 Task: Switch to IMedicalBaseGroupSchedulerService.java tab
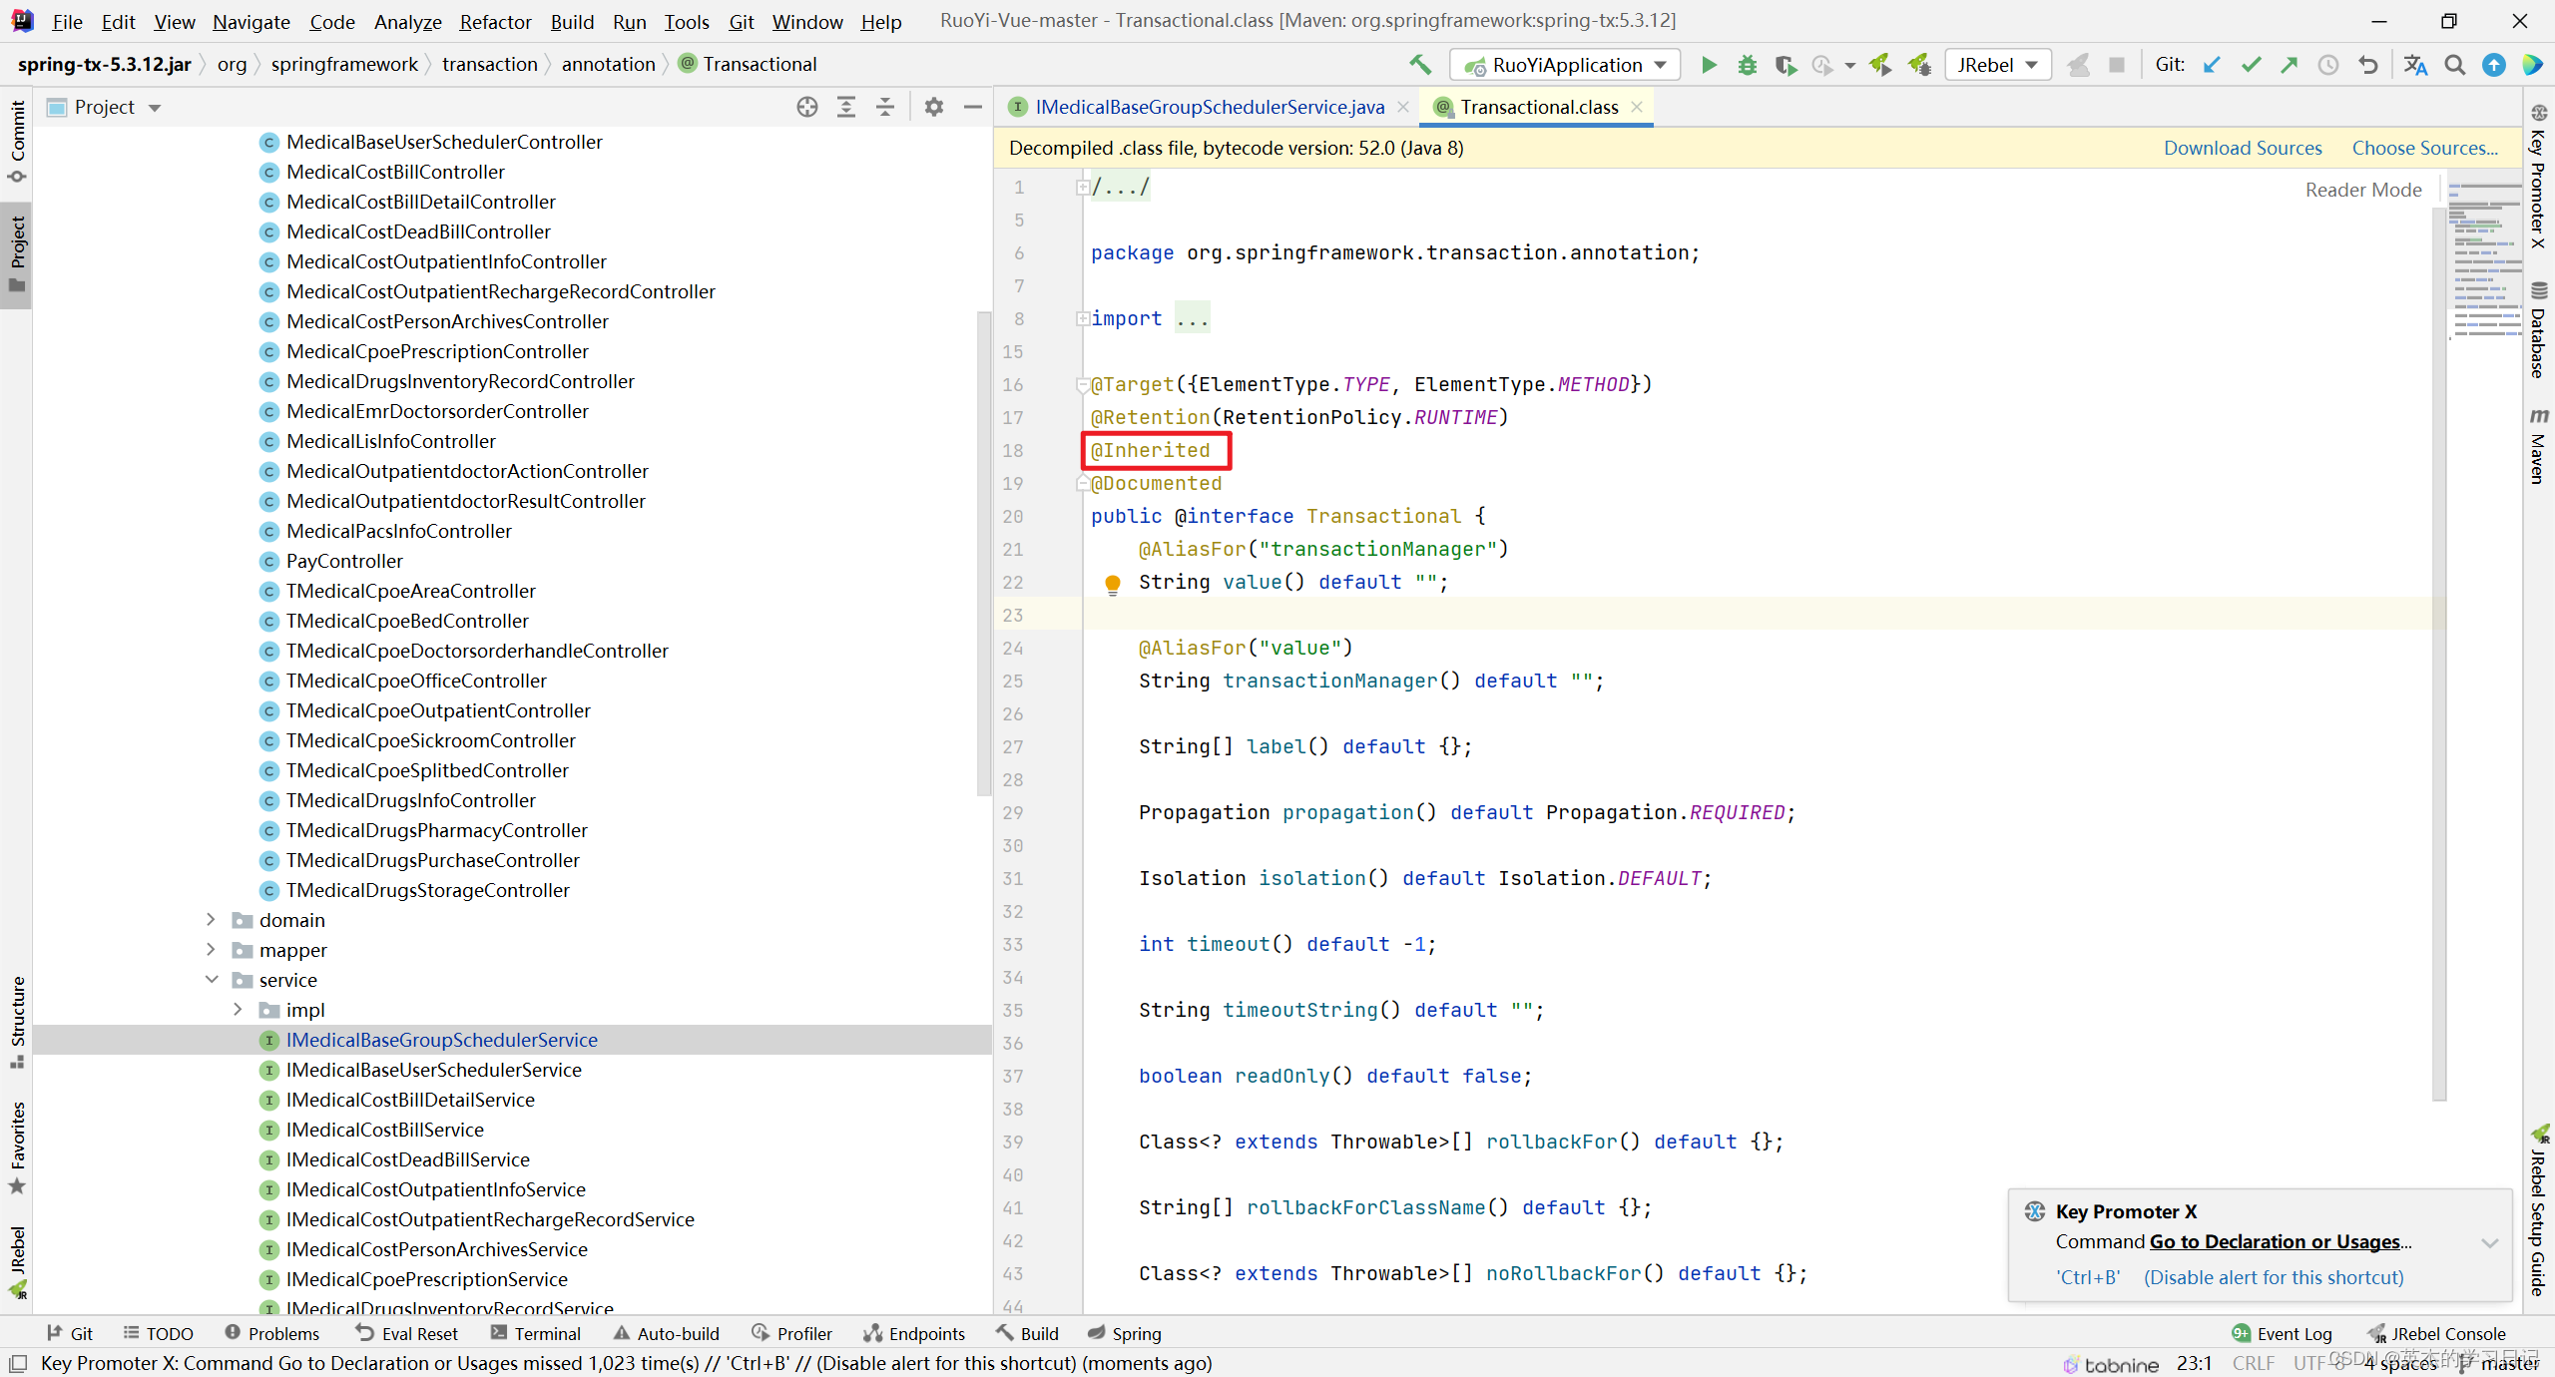(x=1210, y=107)
